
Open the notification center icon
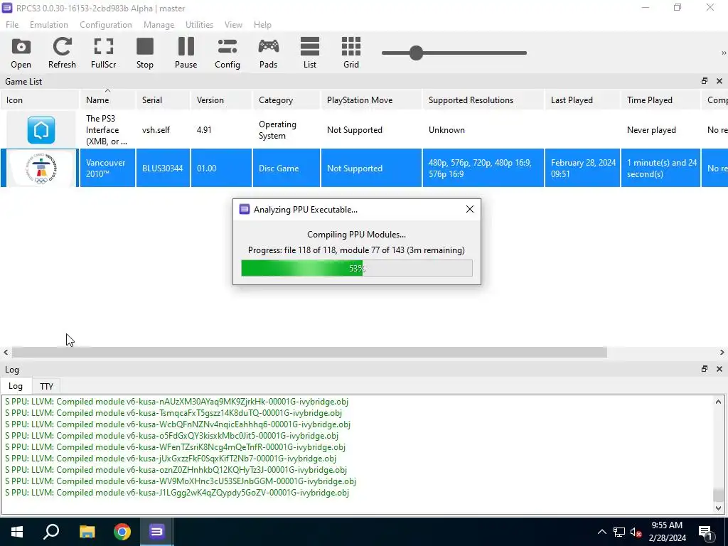point(706,532)
